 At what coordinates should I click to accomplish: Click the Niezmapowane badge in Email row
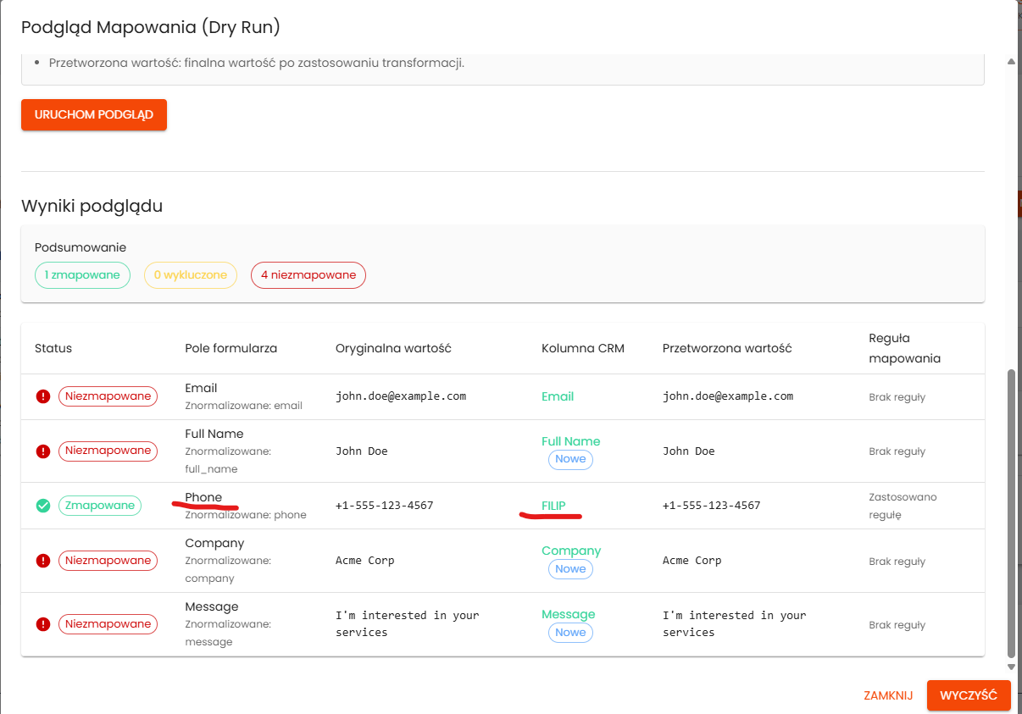click(x=108, y=396)
